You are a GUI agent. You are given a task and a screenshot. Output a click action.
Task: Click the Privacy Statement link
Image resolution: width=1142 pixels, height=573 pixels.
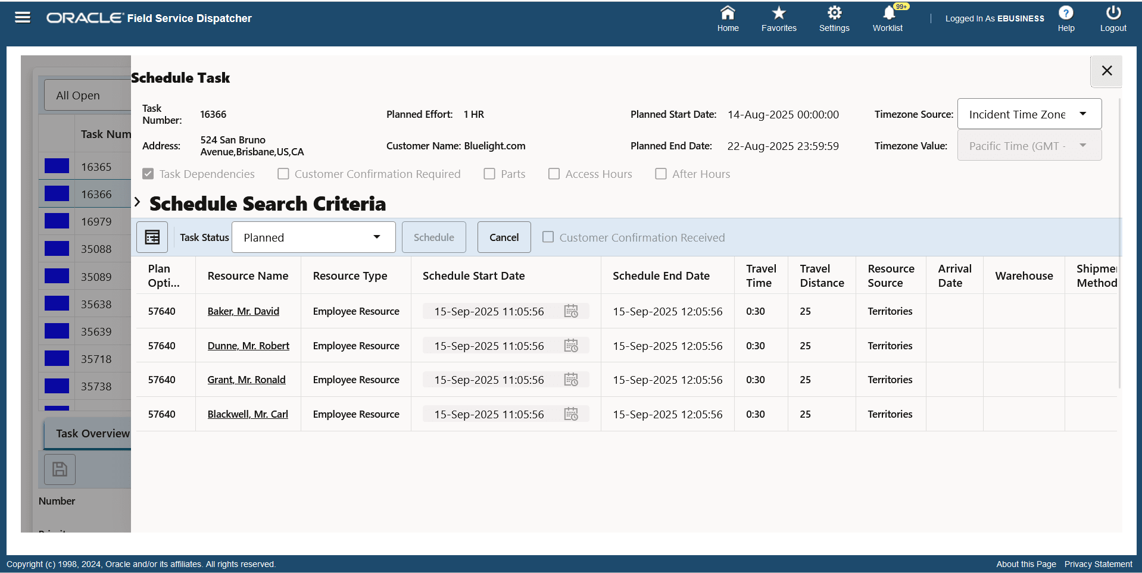point(1098,564)
